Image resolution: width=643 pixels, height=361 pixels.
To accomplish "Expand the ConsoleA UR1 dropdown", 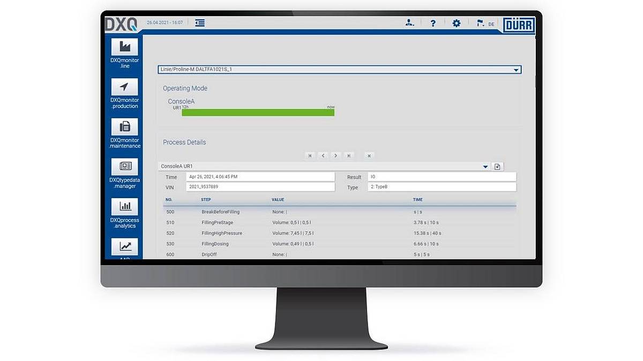I will click(485, 167).
